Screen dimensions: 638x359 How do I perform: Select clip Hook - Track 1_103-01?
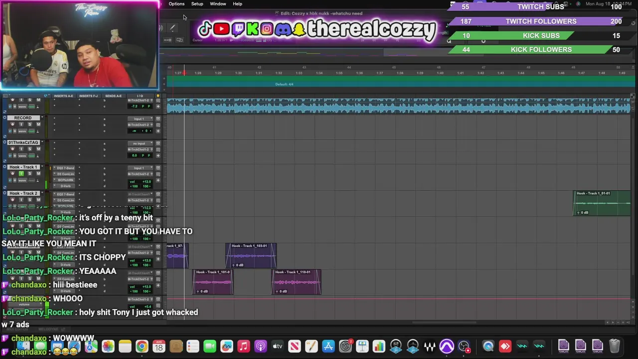251,256
